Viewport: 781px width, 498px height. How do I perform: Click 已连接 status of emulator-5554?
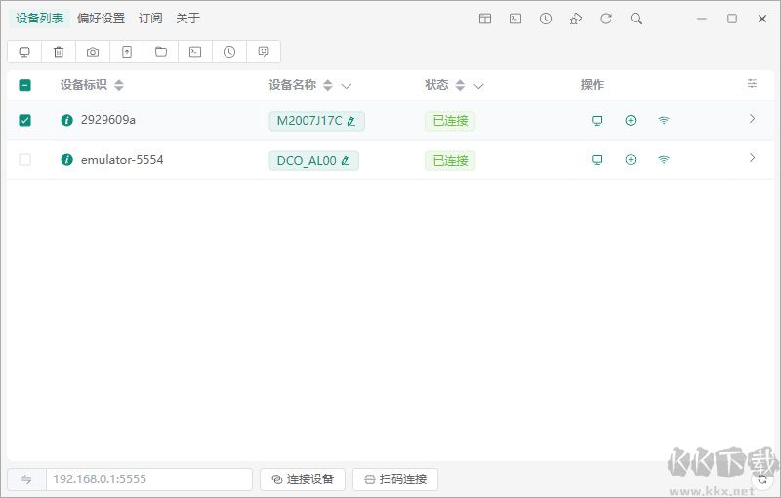(x=450, y=161)
